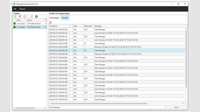Open the Themes menu
Screen dimensions: 200x112
tap(22, 9)
